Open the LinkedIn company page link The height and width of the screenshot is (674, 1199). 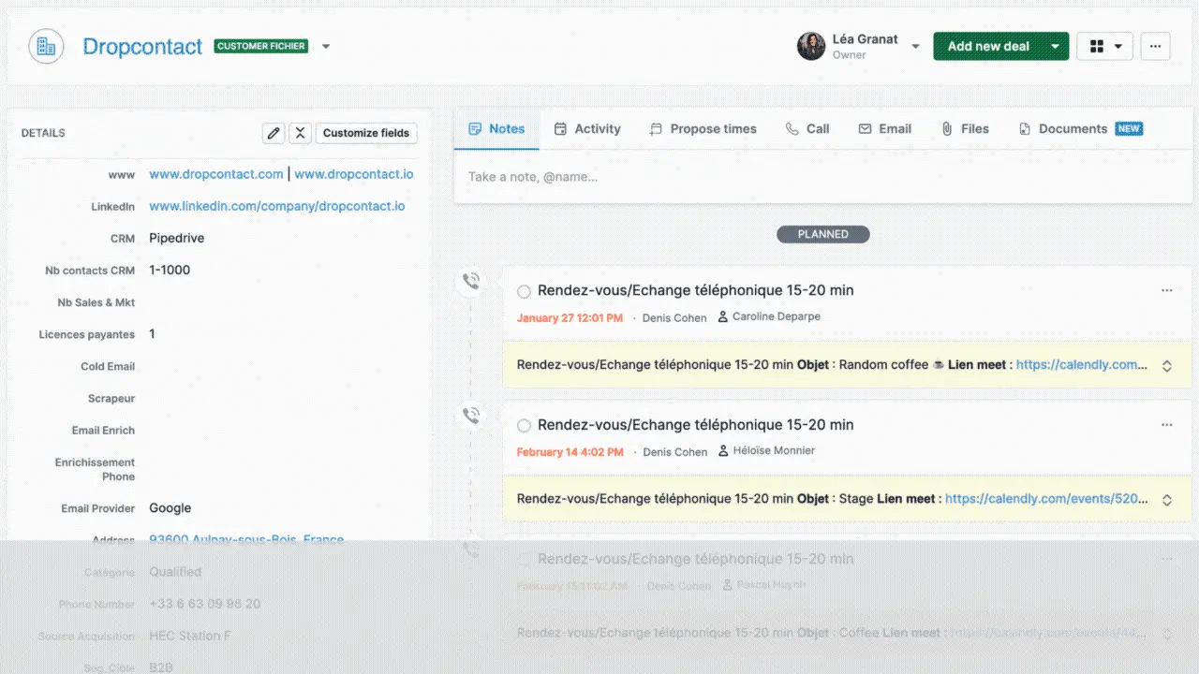pos(277,206)
